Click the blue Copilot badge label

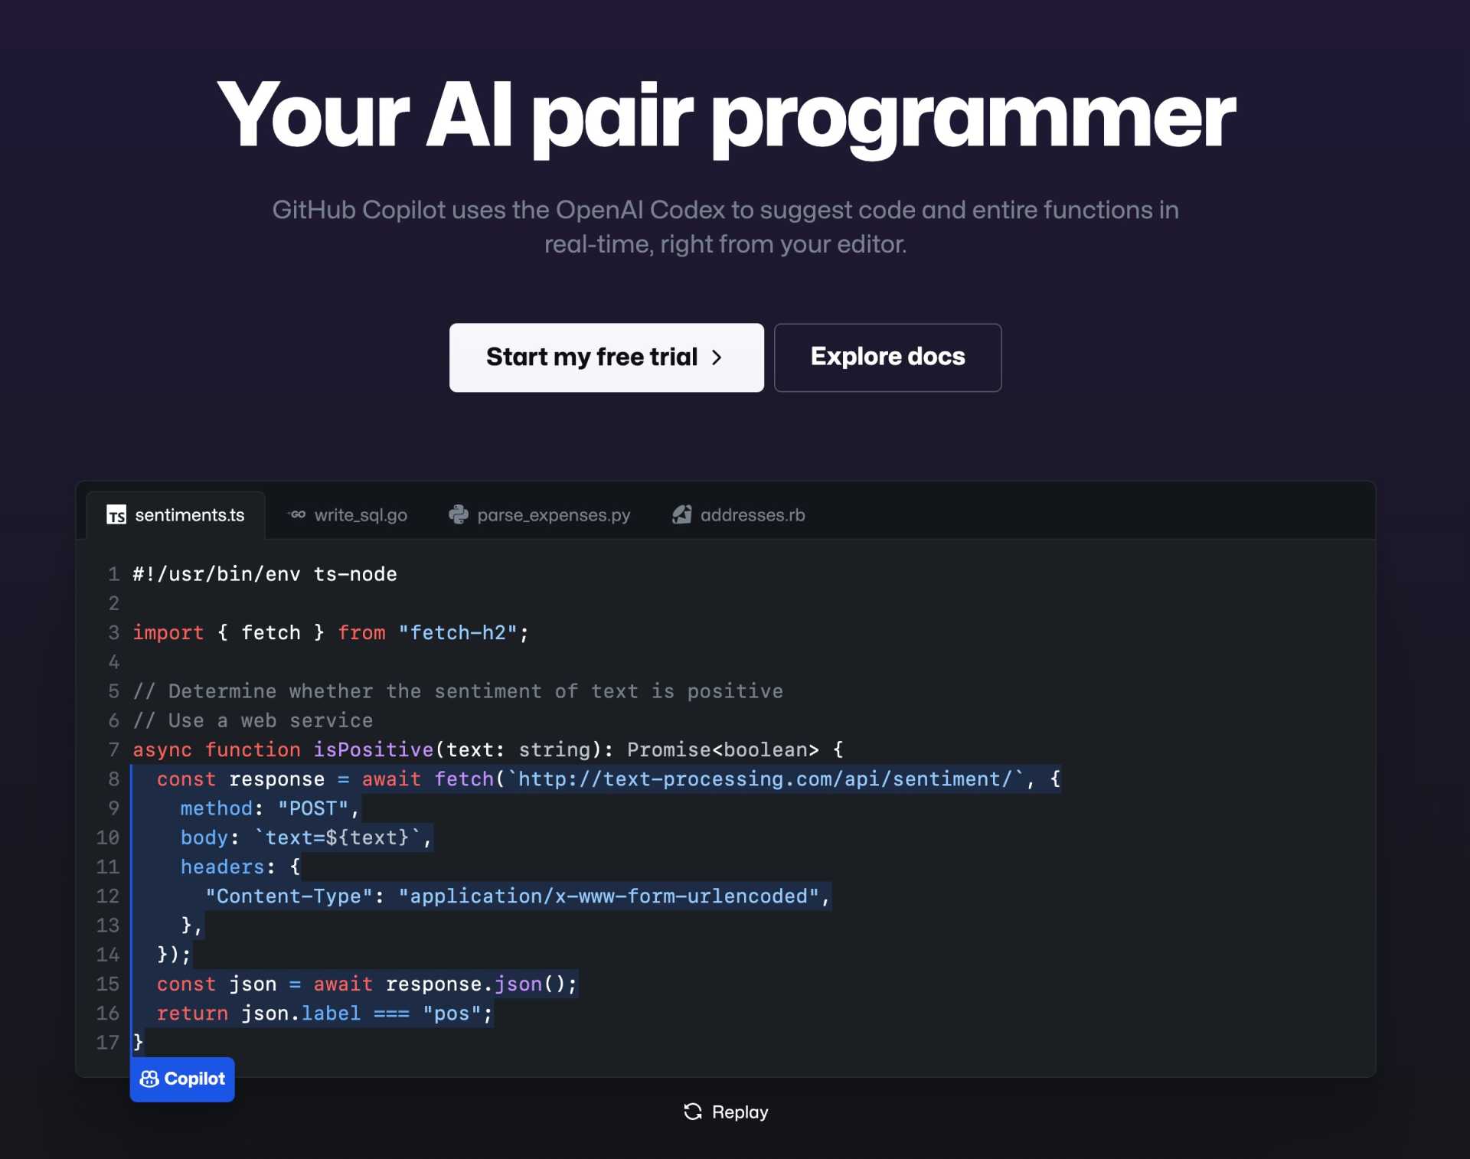click(x=194, y=1079)
